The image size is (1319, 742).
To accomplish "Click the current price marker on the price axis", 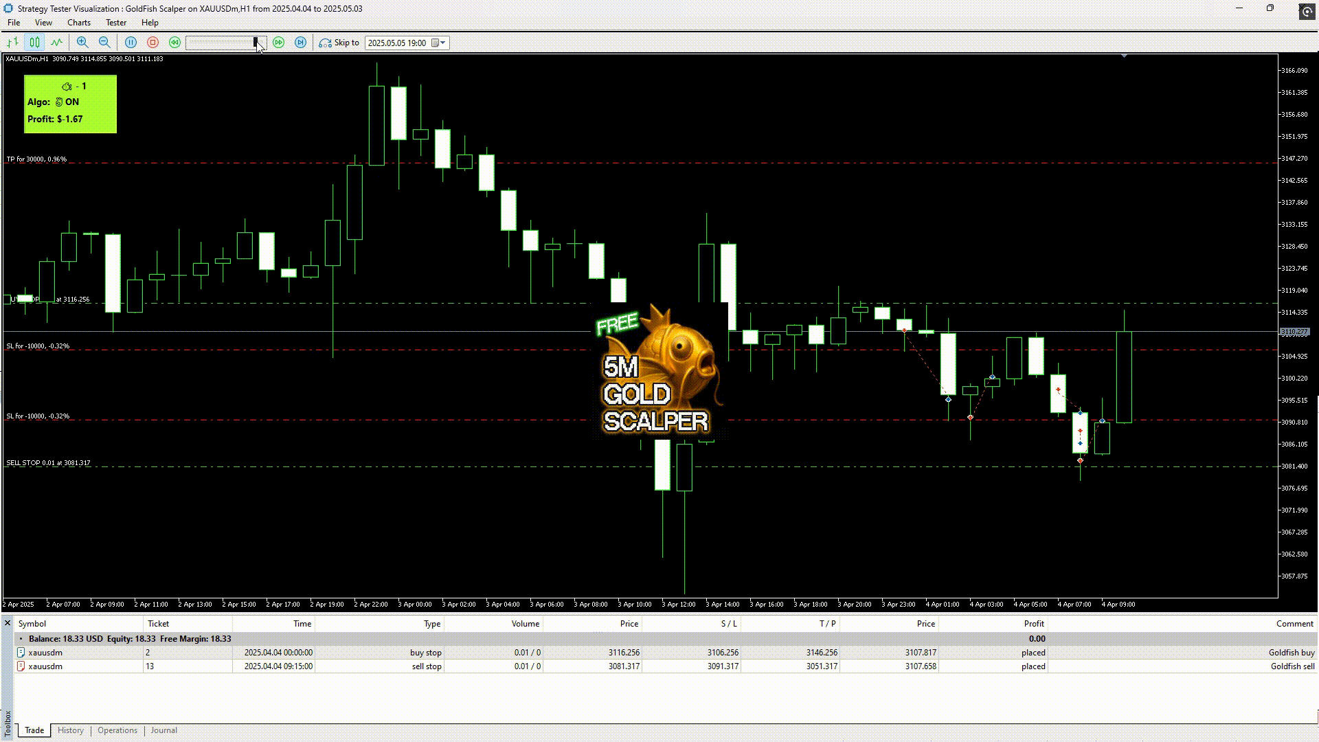I will pyautogui.click(x=1294, y=332).
